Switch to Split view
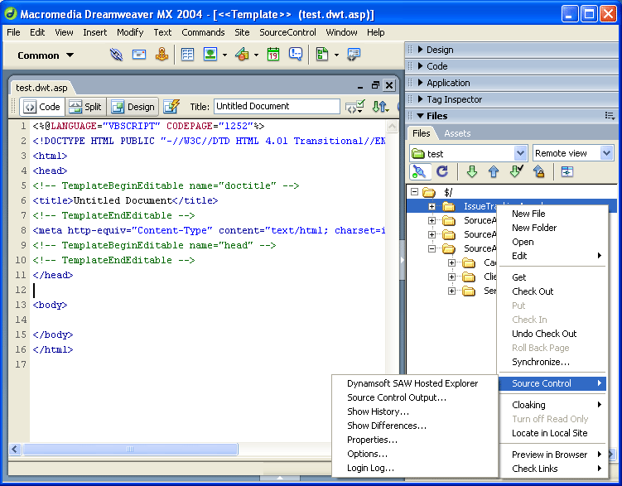This screenshot has height=486, width=622. pos(85,107)
